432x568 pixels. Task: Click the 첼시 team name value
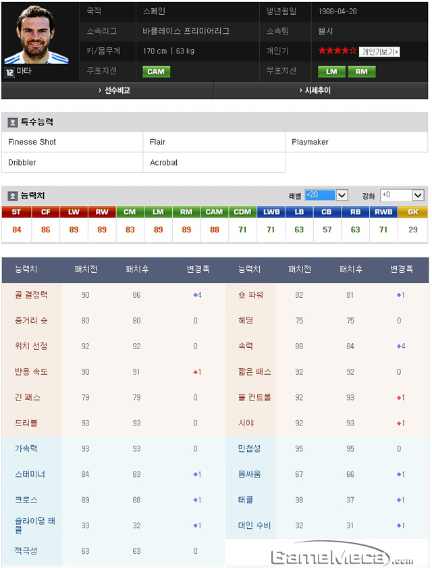(x=325, y=31)
